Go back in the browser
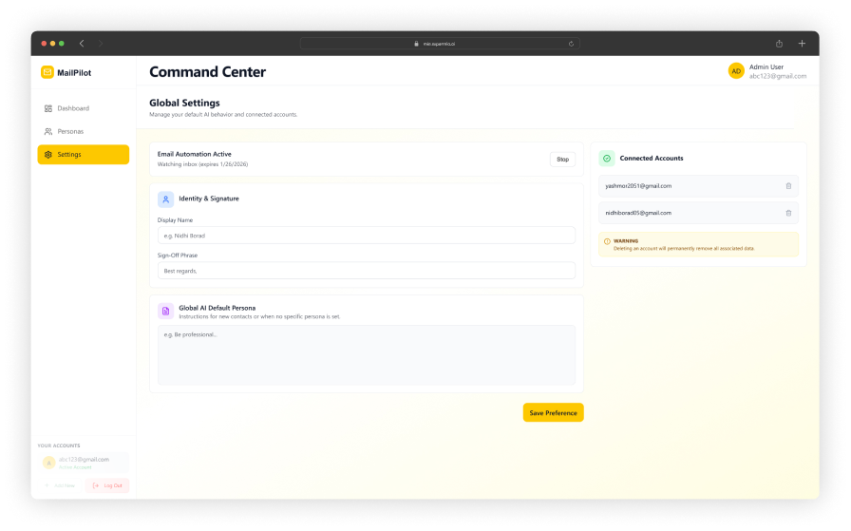Viewport: 851px width, 531px height. 82,44
